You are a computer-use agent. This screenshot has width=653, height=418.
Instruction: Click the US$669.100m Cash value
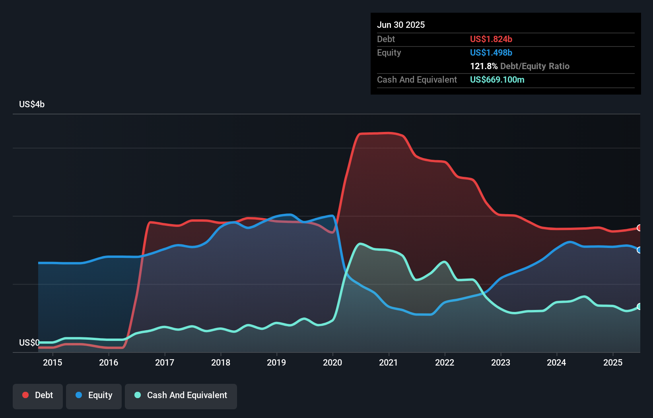pyautogui.click(x=497, y=79)
